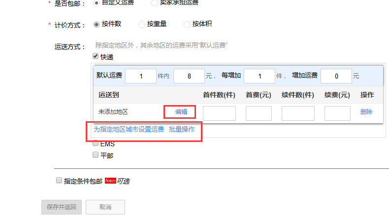The image size is (389, 216).
Task: Click the 未添加地区 text
Action: (x=113, y=112)
